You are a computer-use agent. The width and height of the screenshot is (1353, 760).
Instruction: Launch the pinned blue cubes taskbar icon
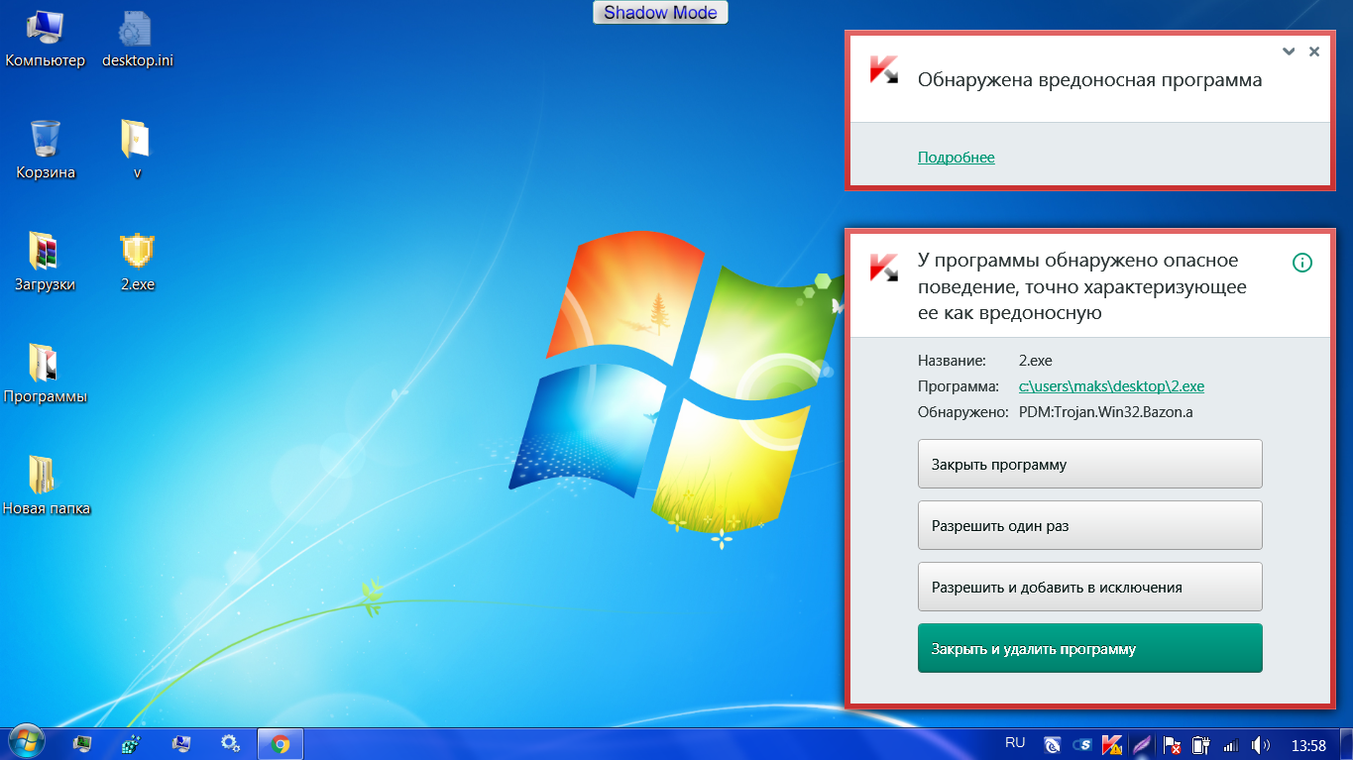(x=131, y=743)
